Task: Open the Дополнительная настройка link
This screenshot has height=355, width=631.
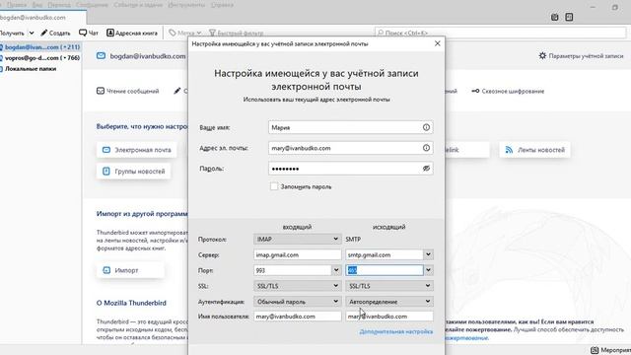Action: (396, 331)
